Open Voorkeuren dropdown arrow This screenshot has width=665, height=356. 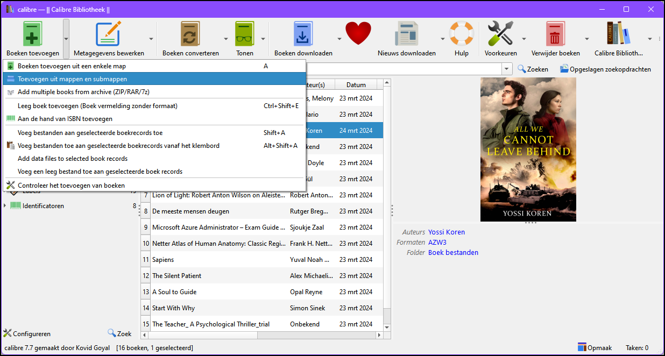[x=523, y=39]
